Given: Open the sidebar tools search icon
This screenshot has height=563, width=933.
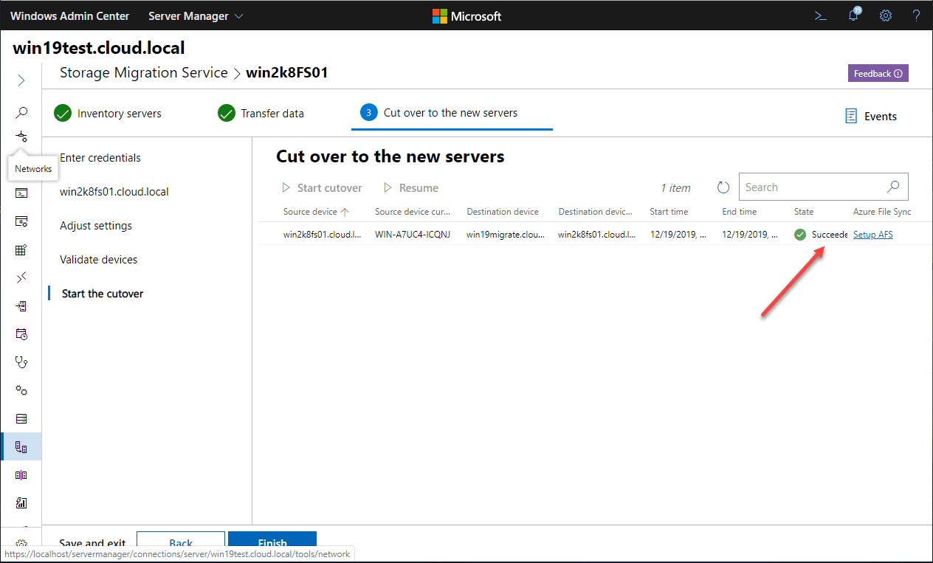Looking at the screenshot, I should pos(21,113).
